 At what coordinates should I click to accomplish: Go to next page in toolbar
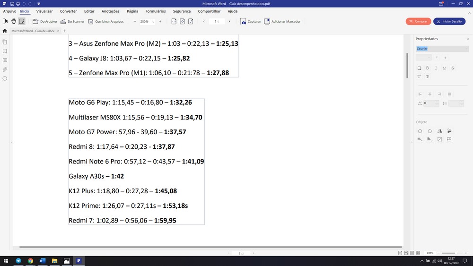229,21
